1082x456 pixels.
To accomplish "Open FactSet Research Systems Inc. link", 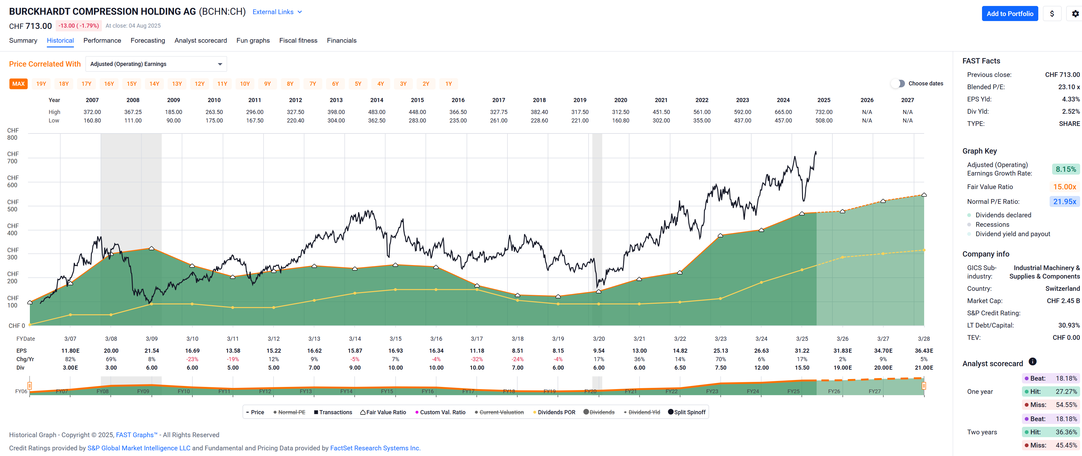I will click(375, 448).
